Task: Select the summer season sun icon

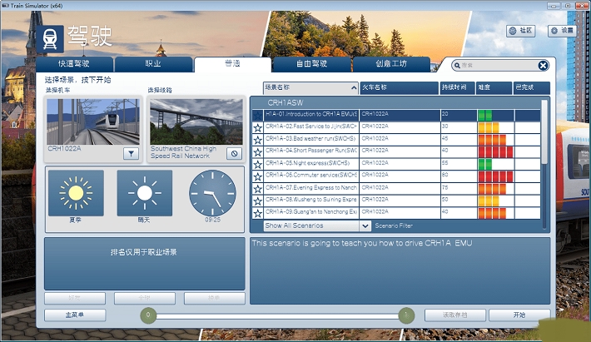Action: tap(76, 193)
